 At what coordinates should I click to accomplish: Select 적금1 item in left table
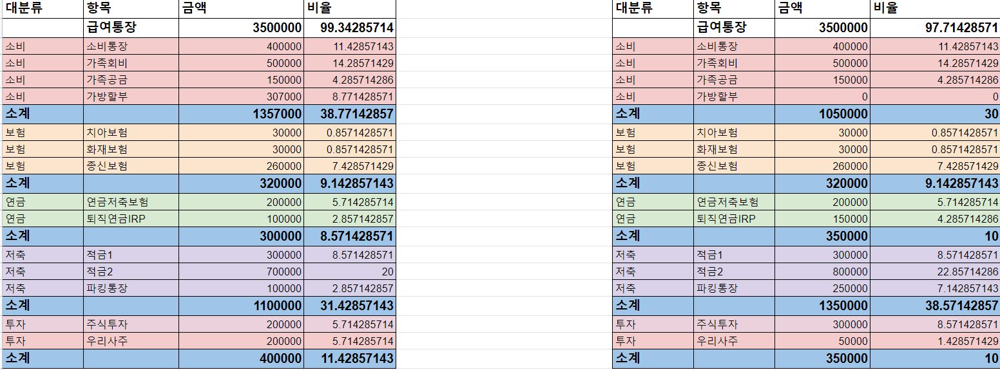(131, 255)
